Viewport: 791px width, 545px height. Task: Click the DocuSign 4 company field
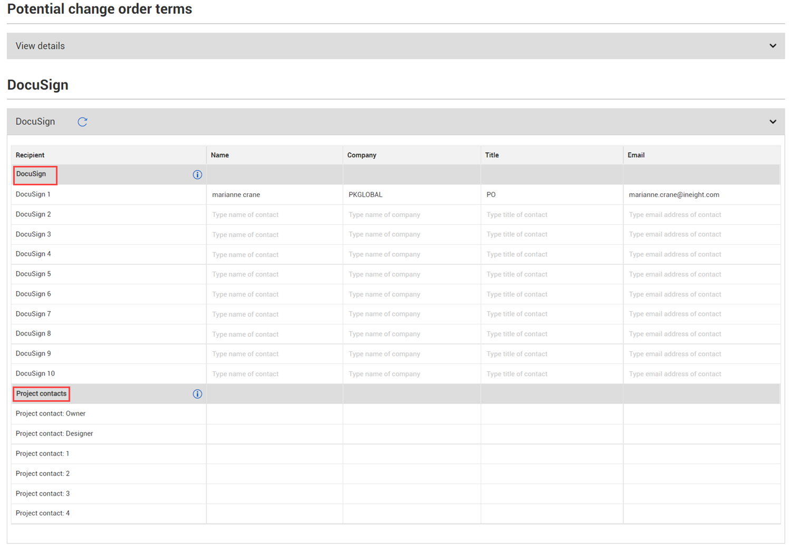click(412, 254)
